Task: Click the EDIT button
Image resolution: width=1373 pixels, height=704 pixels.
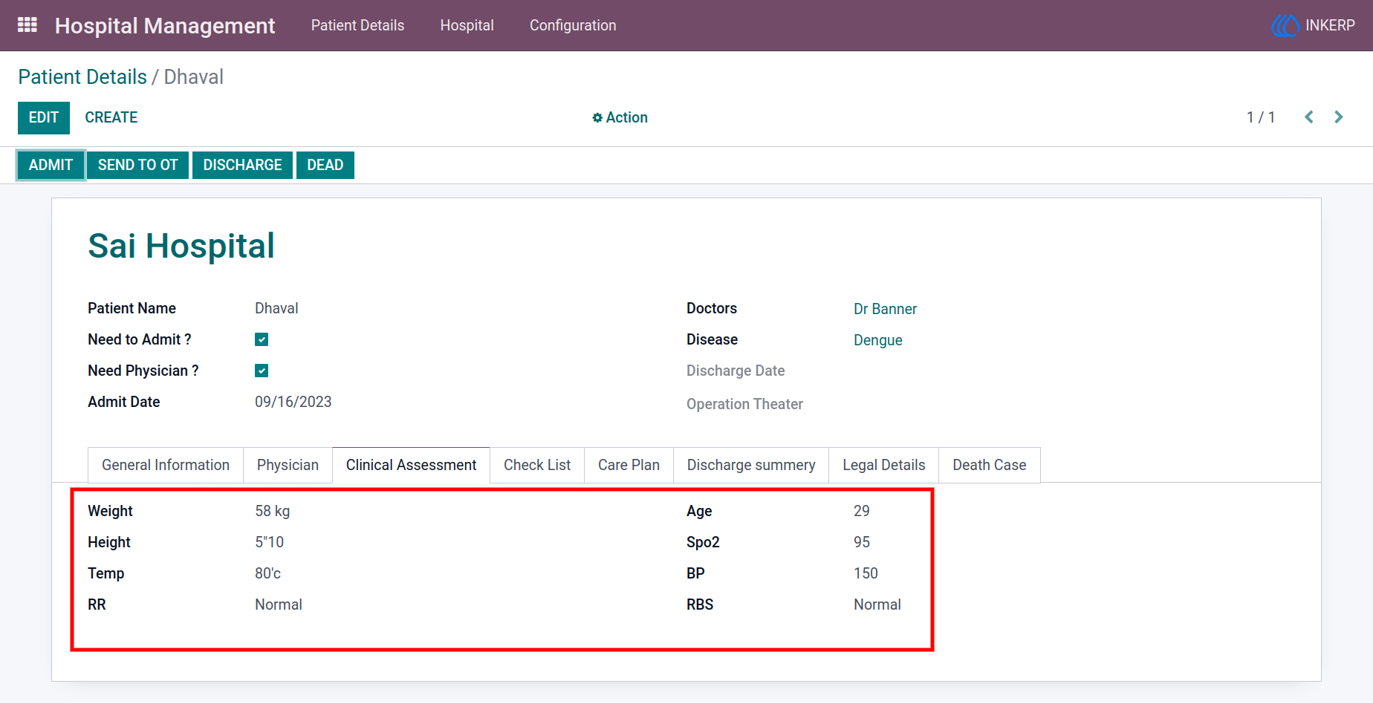Action: pyautogui.click(x=44, y=118)
